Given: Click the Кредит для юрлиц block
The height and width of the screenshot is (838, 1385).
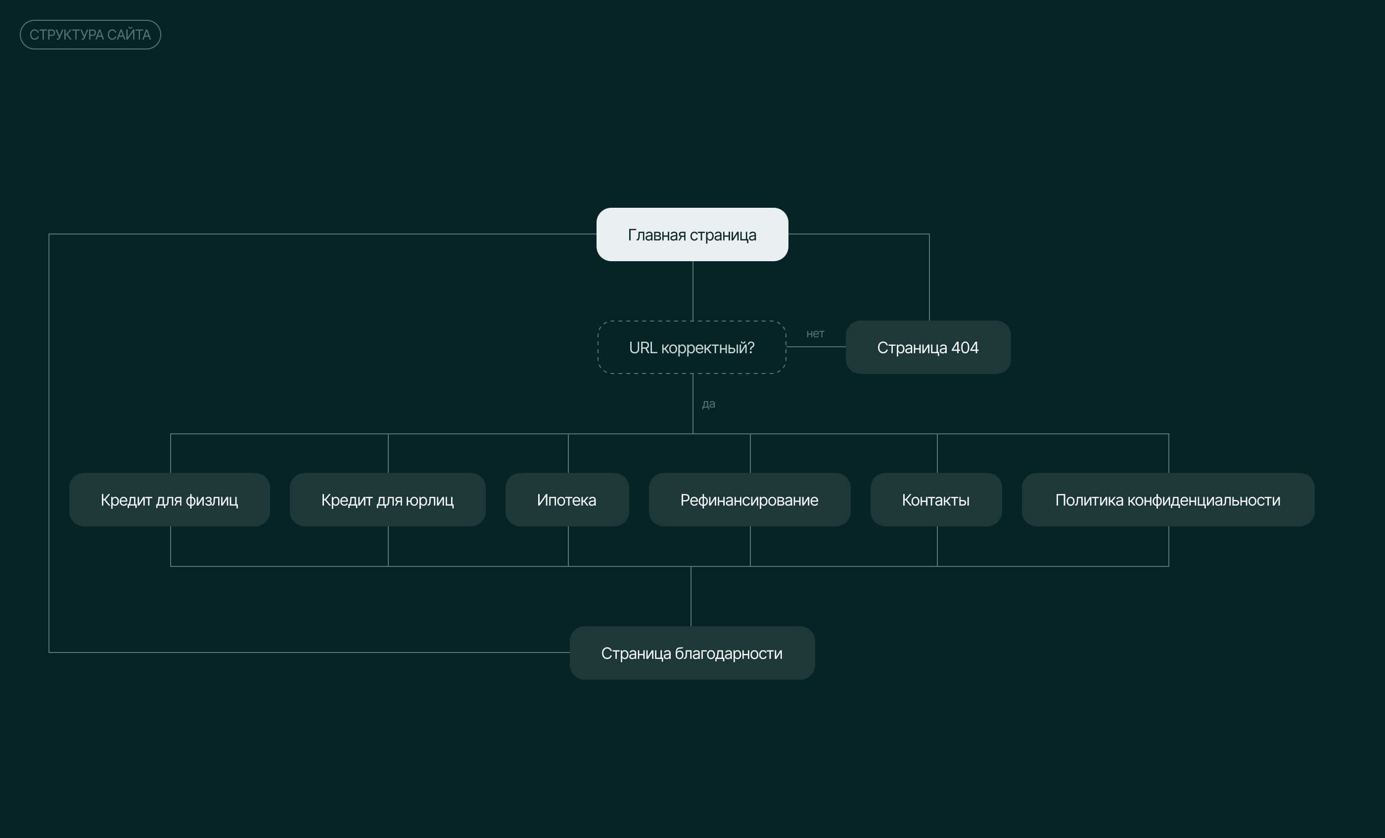Looking at the screenshot, I should (x=387, y=500).
